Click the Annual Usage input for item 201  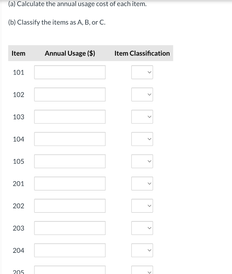70,183
